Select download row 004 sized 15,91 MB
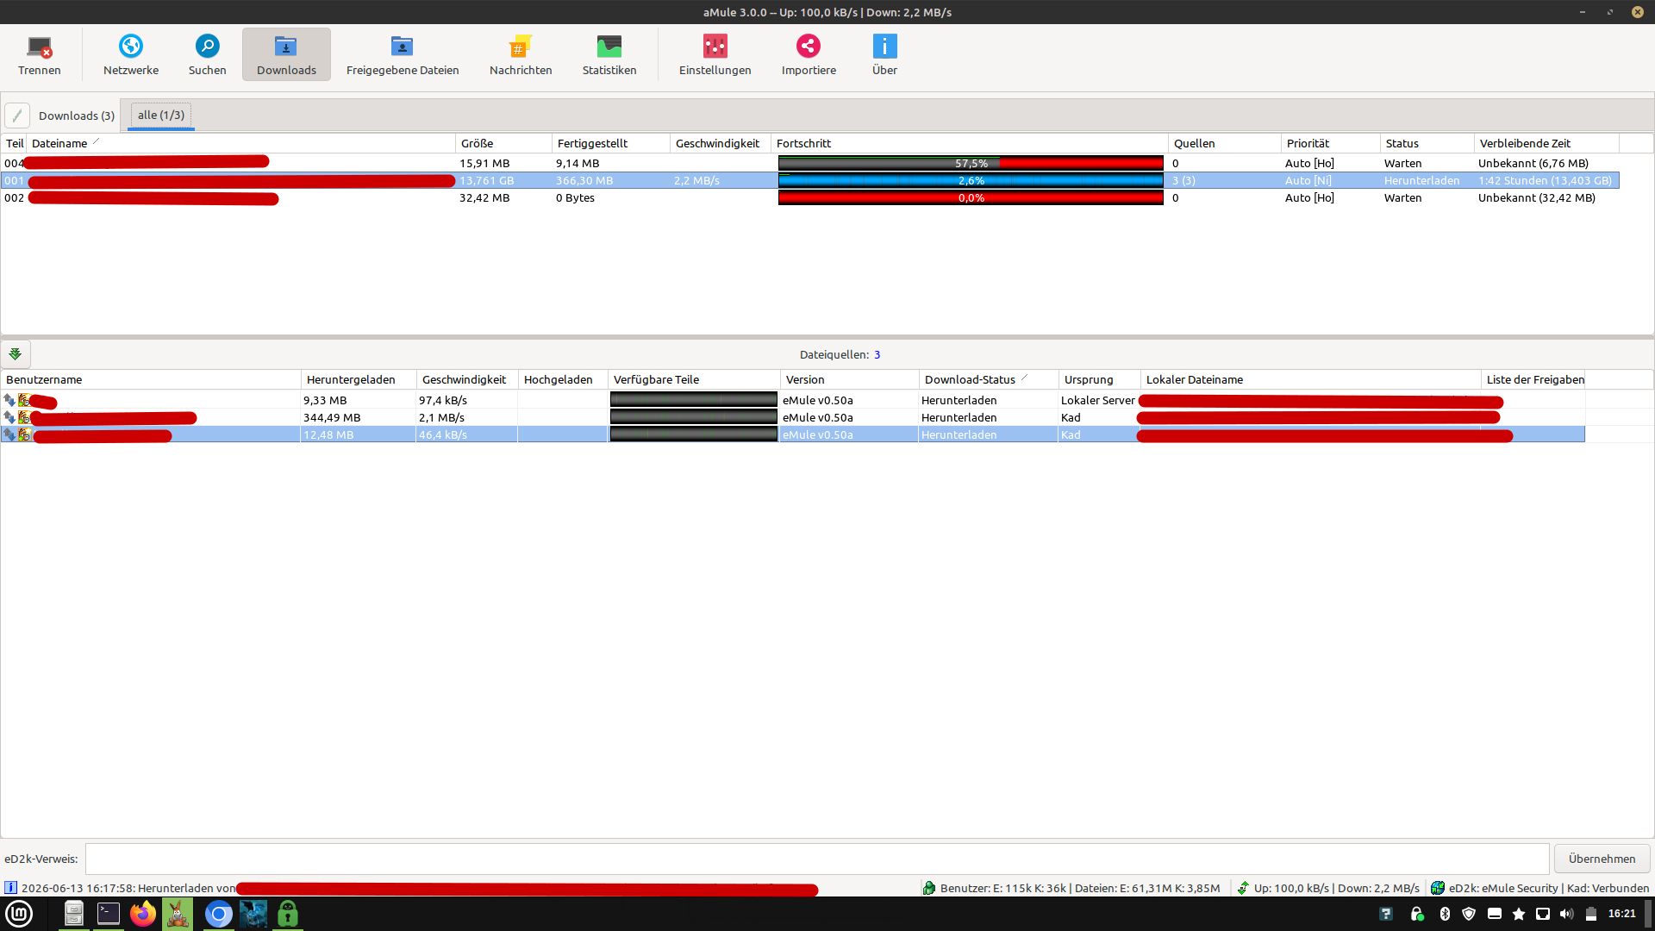This screenshot has height=931, width=1655. 810,163
